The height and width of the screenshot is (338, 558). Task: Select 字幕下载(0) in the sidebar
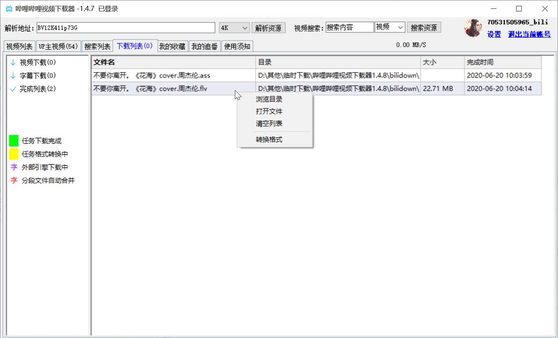click(x=38, y=76)
